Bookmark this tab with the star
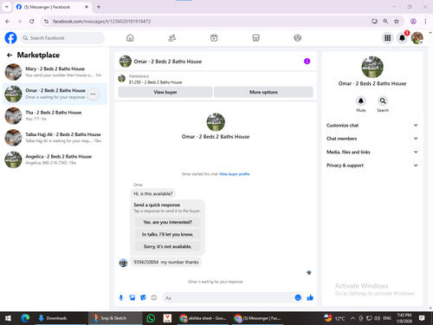The height and width of the screenshot is (325, 433). 397,21
